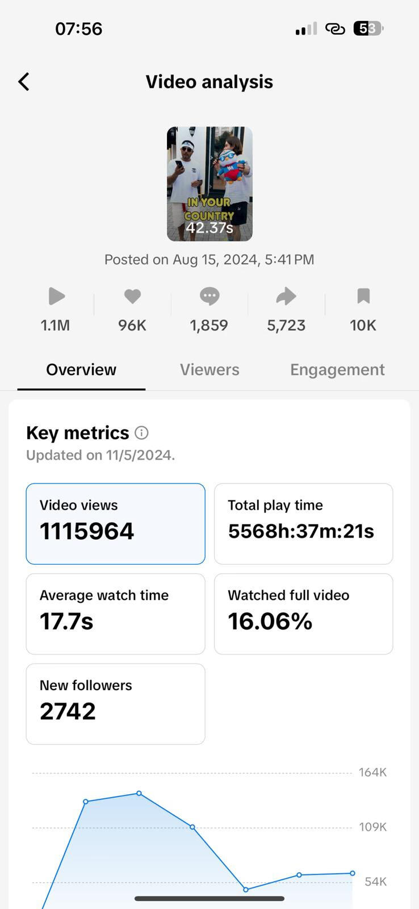This screenshot has height=909, width=419.
Task: Tap the bookmark saves icon
Action: pos(363,296)
